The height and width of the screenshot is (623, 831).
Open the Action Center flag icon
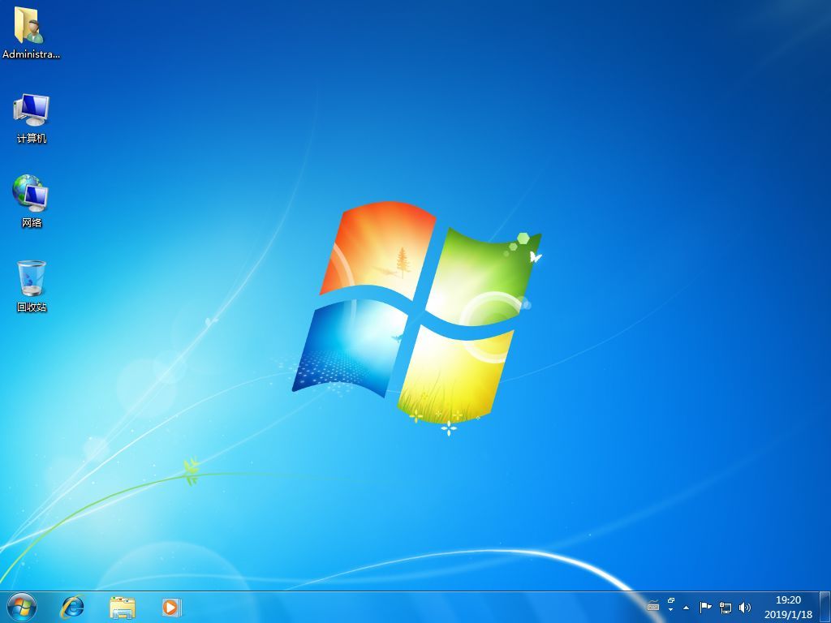click(x=705, y=608)
